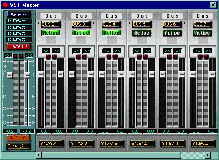Open the S1:B5,6 output selector

[203, 144]
